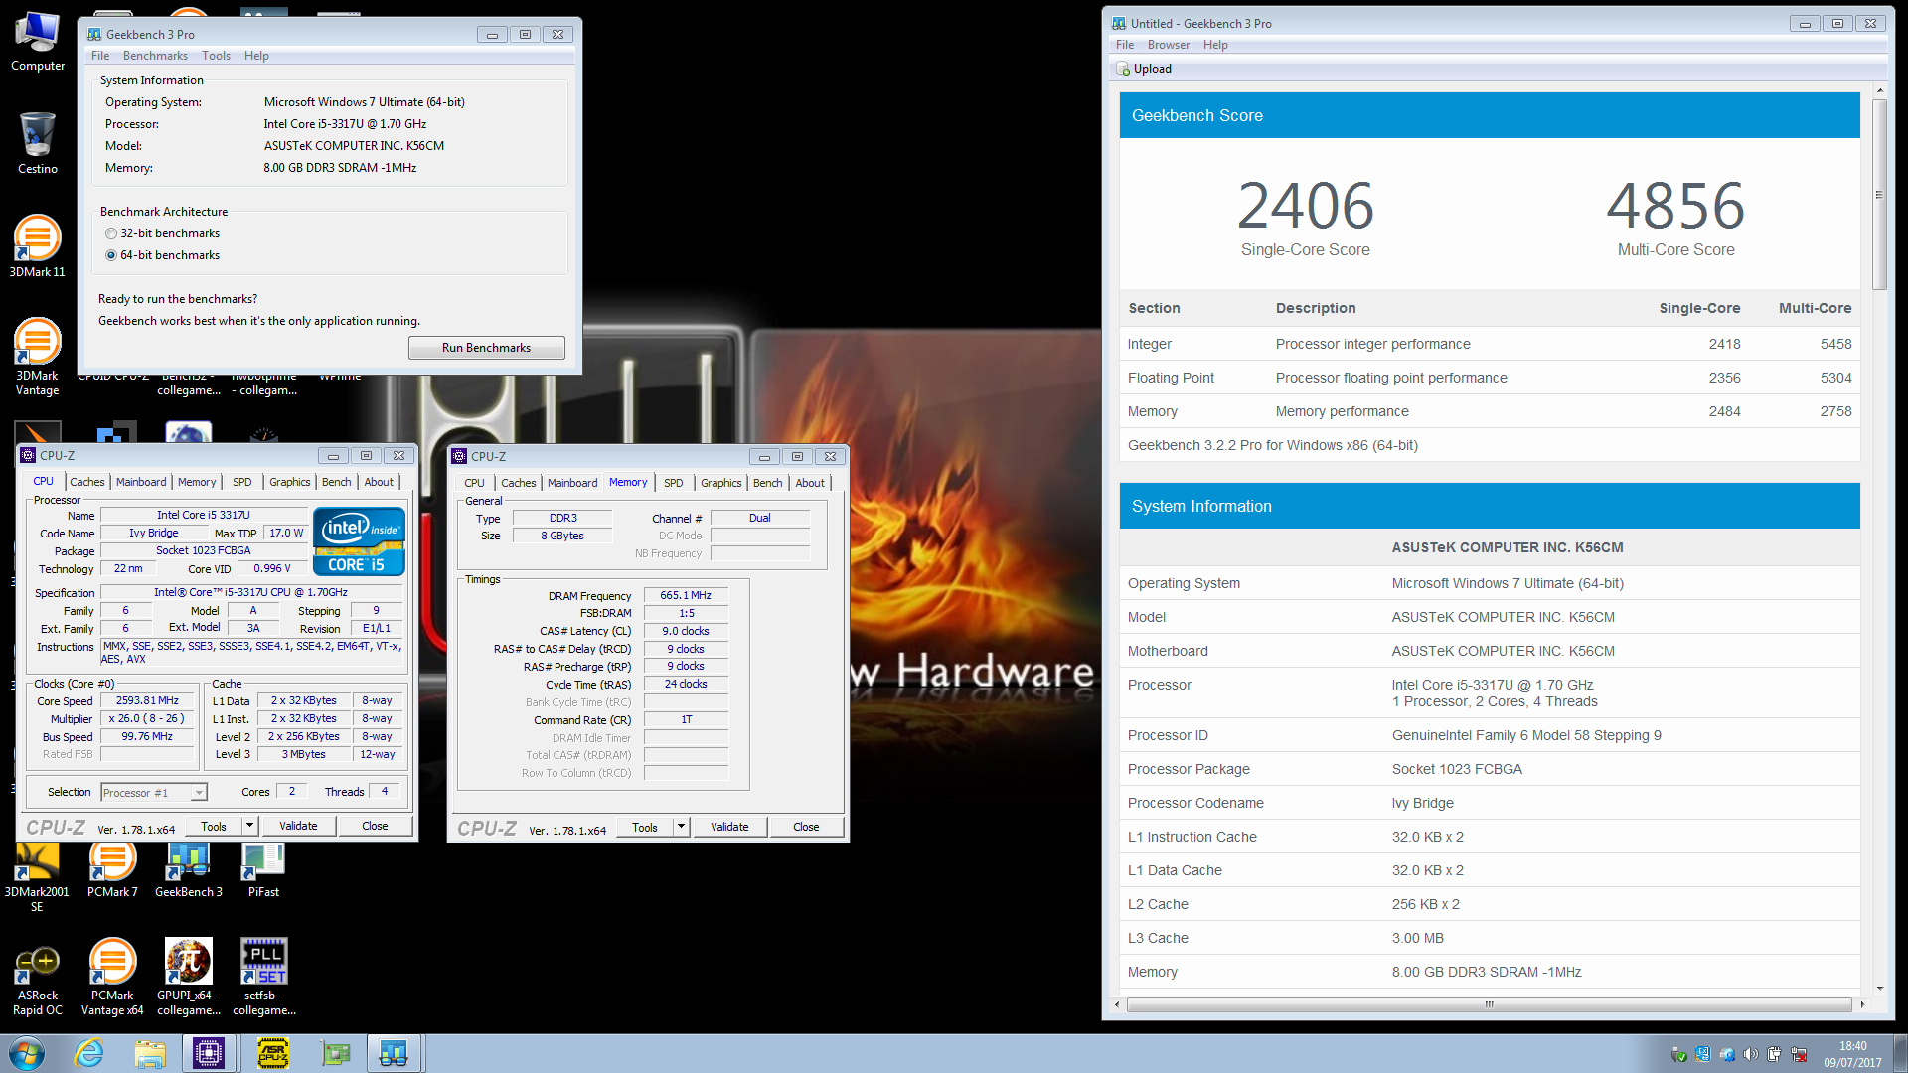Click the Show Desktop strip on taskbar
The width and height of the screenshot is (1908, 1073).
[1900, 1053]
